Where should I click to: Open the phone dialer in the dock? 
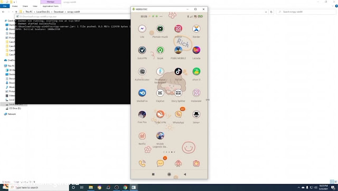142,163
